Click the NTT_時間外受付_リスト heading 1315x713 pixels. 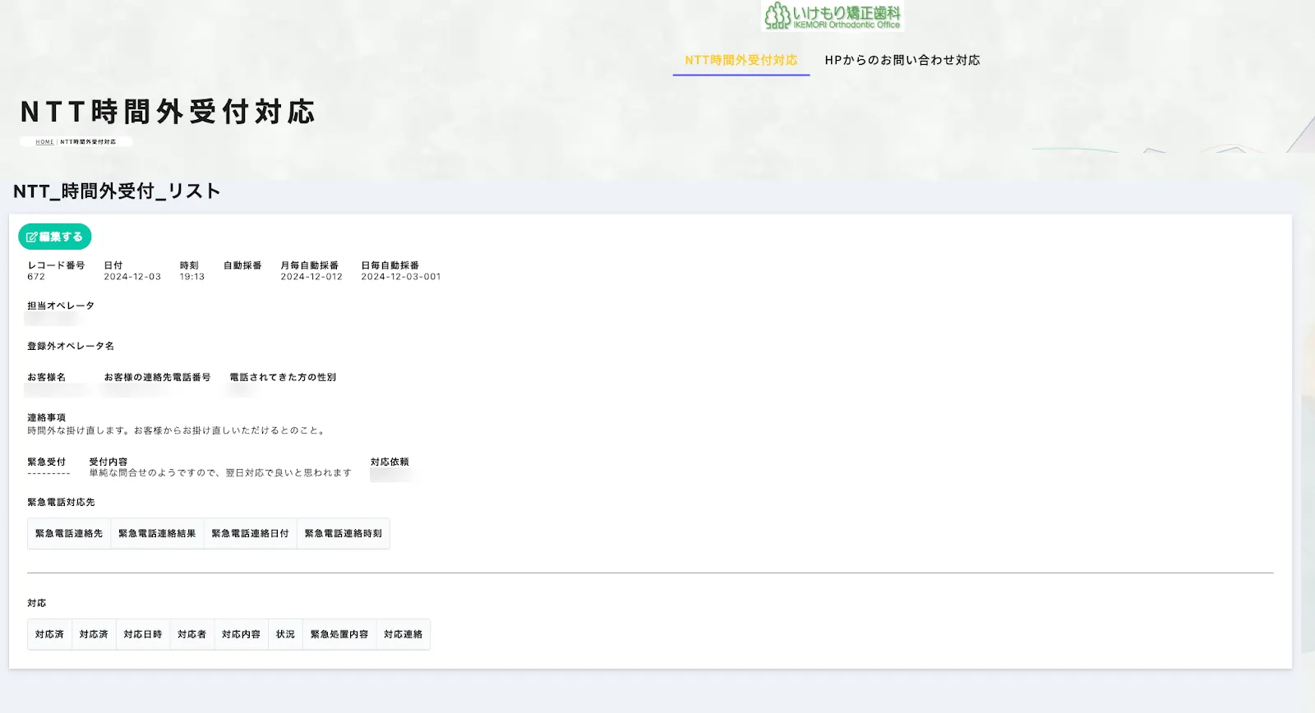point(117,191)
